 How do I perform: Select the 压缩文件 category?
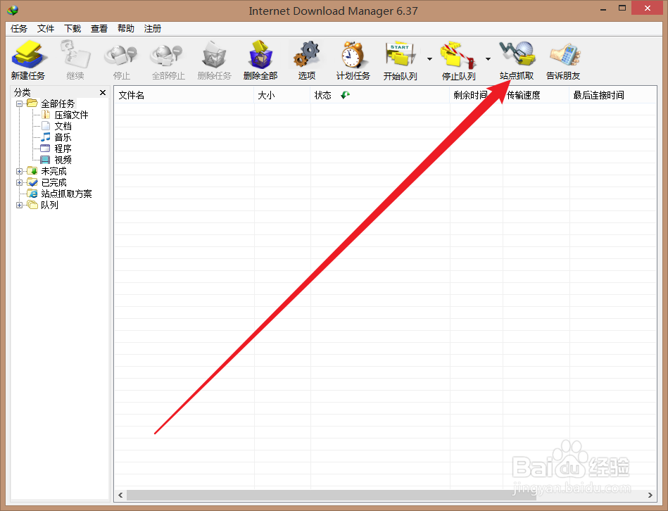coord(71,115)
